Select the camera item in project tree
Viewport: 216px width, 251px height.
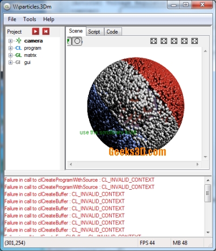pyautogui.click(x=33, y=41)
